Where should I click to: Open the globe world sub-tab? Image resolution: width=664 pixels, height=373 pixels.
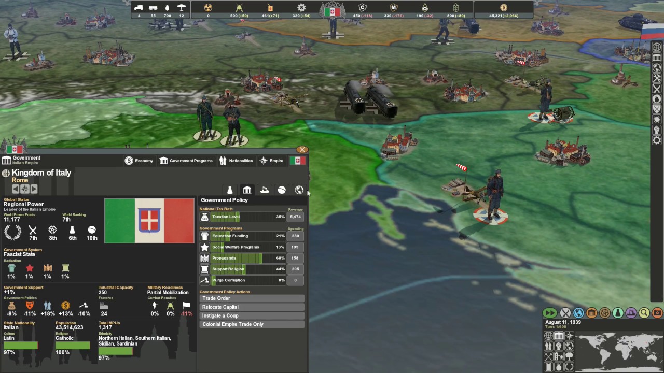click(299, 190)
